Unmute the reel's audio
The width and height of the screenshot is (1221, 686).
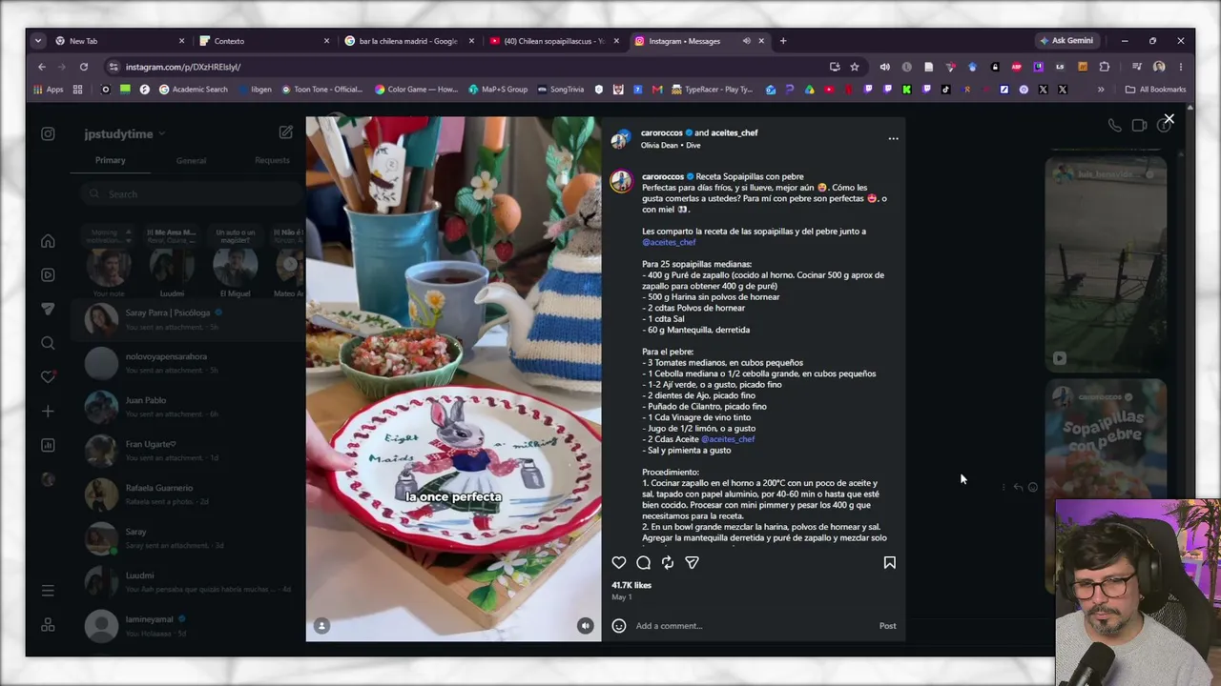(586, 626)
